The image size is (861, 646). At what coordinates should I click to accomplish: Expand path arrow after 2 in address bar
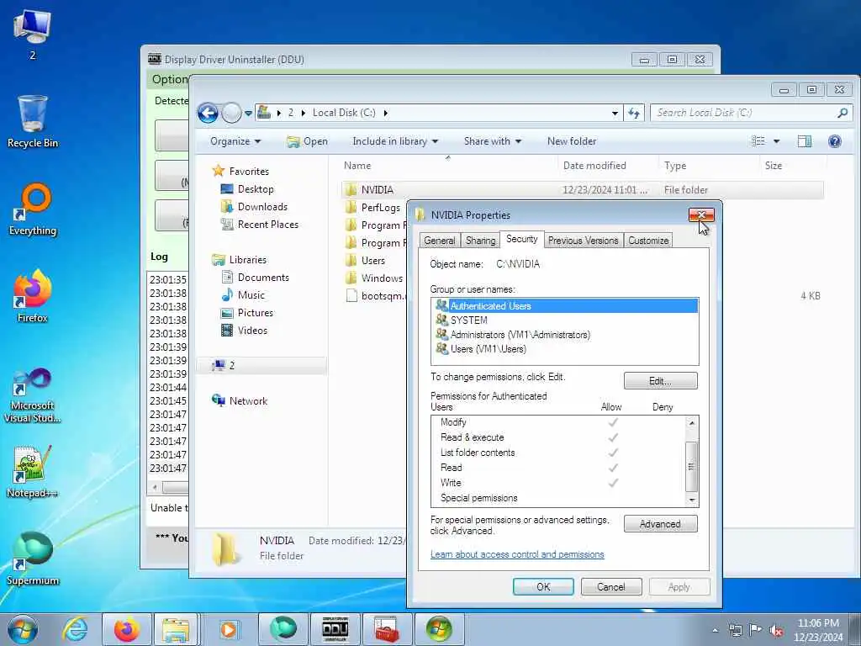point(303,114)
